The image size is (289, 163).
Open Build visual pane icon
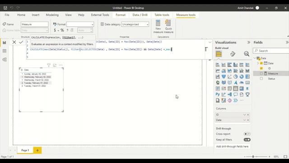click(x=219, y=54)
